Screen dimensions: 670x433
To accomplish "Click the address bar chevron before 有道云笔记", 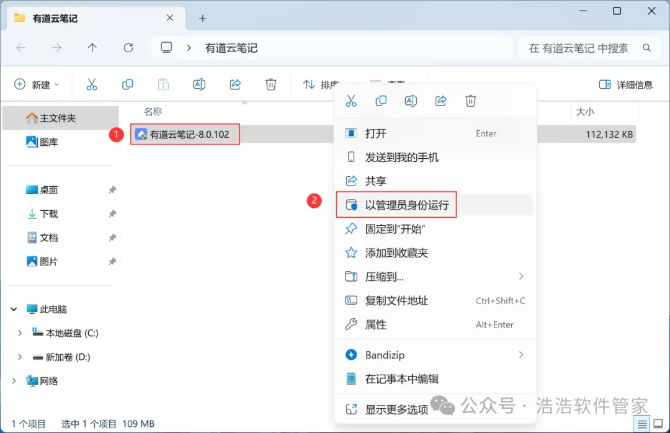I will (x=189, y=48).
